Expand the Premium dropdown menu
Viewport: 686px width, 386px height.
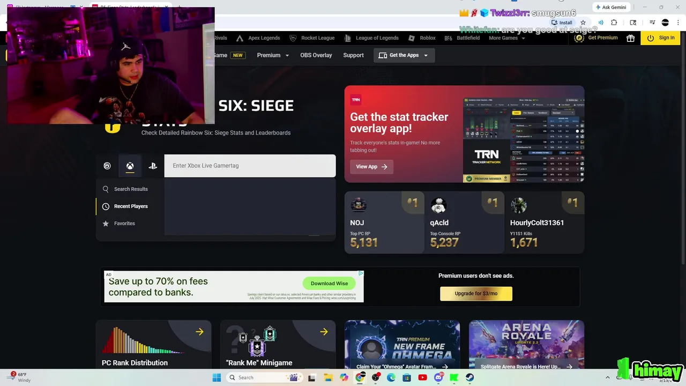[273, 55]
